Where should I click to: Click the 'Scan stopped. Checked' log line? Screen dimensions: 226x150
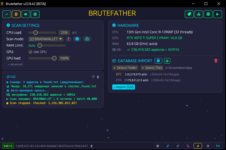tap(42, 103)
